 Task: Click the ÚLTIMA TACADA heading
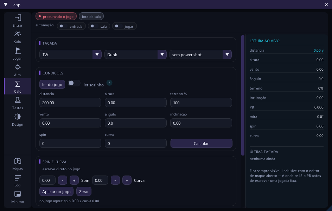[264, 152]
